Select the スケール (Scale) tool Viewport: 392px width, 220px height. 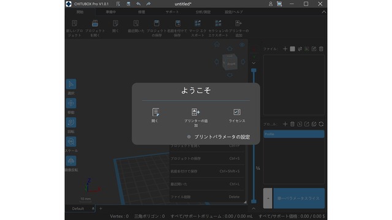tap(71, 142)
